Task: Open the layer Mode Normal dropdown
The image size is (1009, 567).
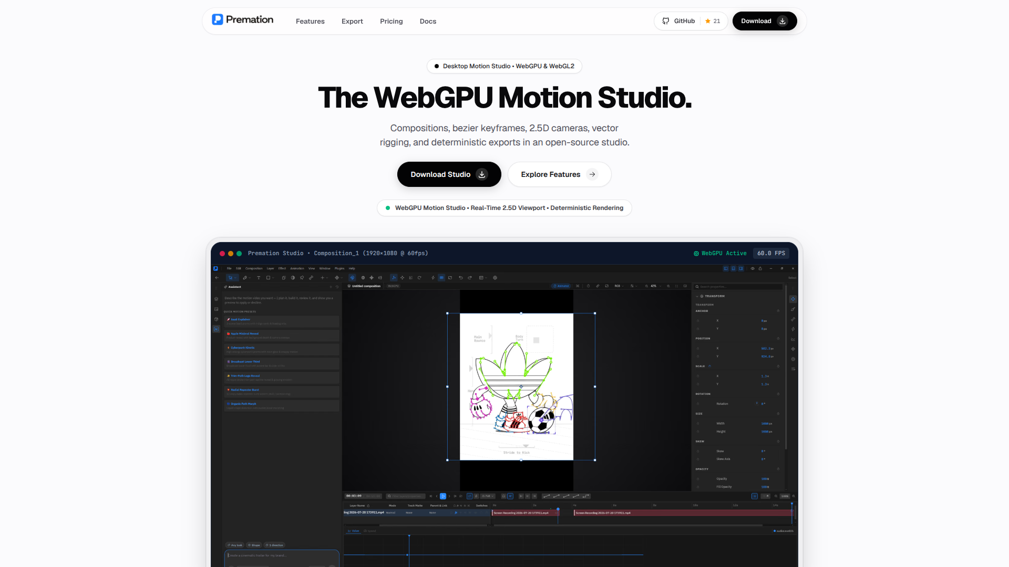Action: pyautogui.click(x=392, y=512)
